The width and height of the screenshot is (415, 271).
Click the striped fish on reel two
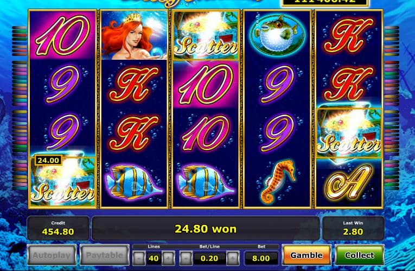click(x=133, y=182)
